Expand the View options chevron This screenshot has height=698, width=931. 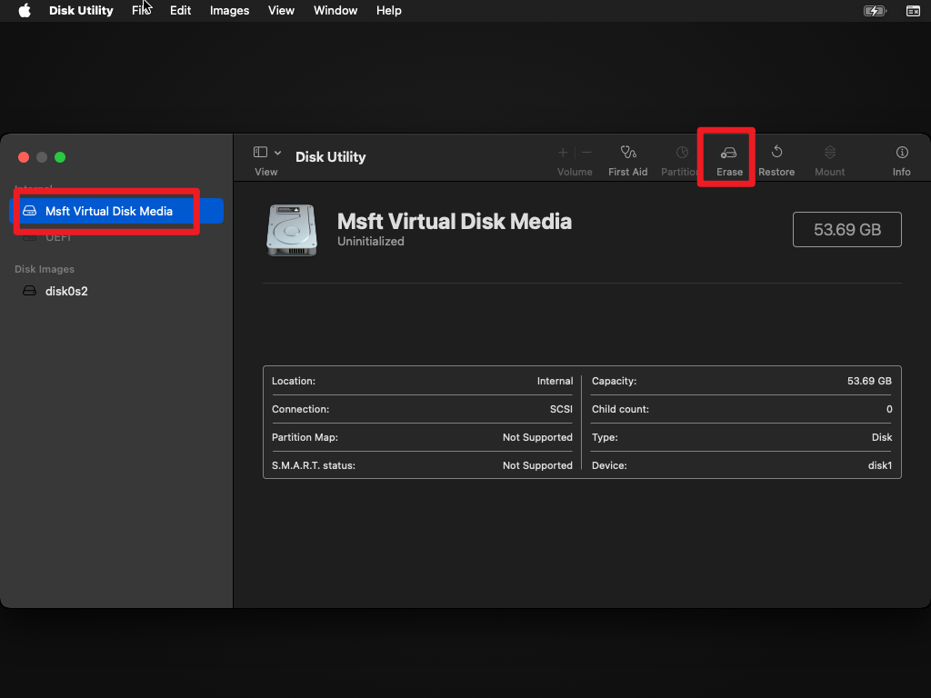pos(277,153)
